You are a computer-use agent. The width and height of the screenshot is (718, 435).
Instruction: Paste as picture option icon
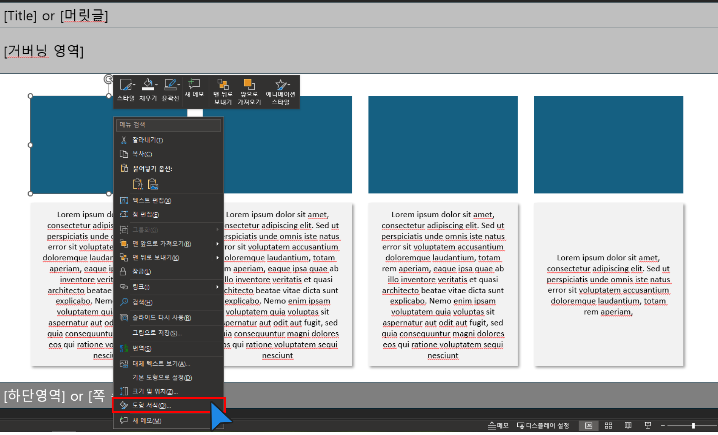(153, 184)
